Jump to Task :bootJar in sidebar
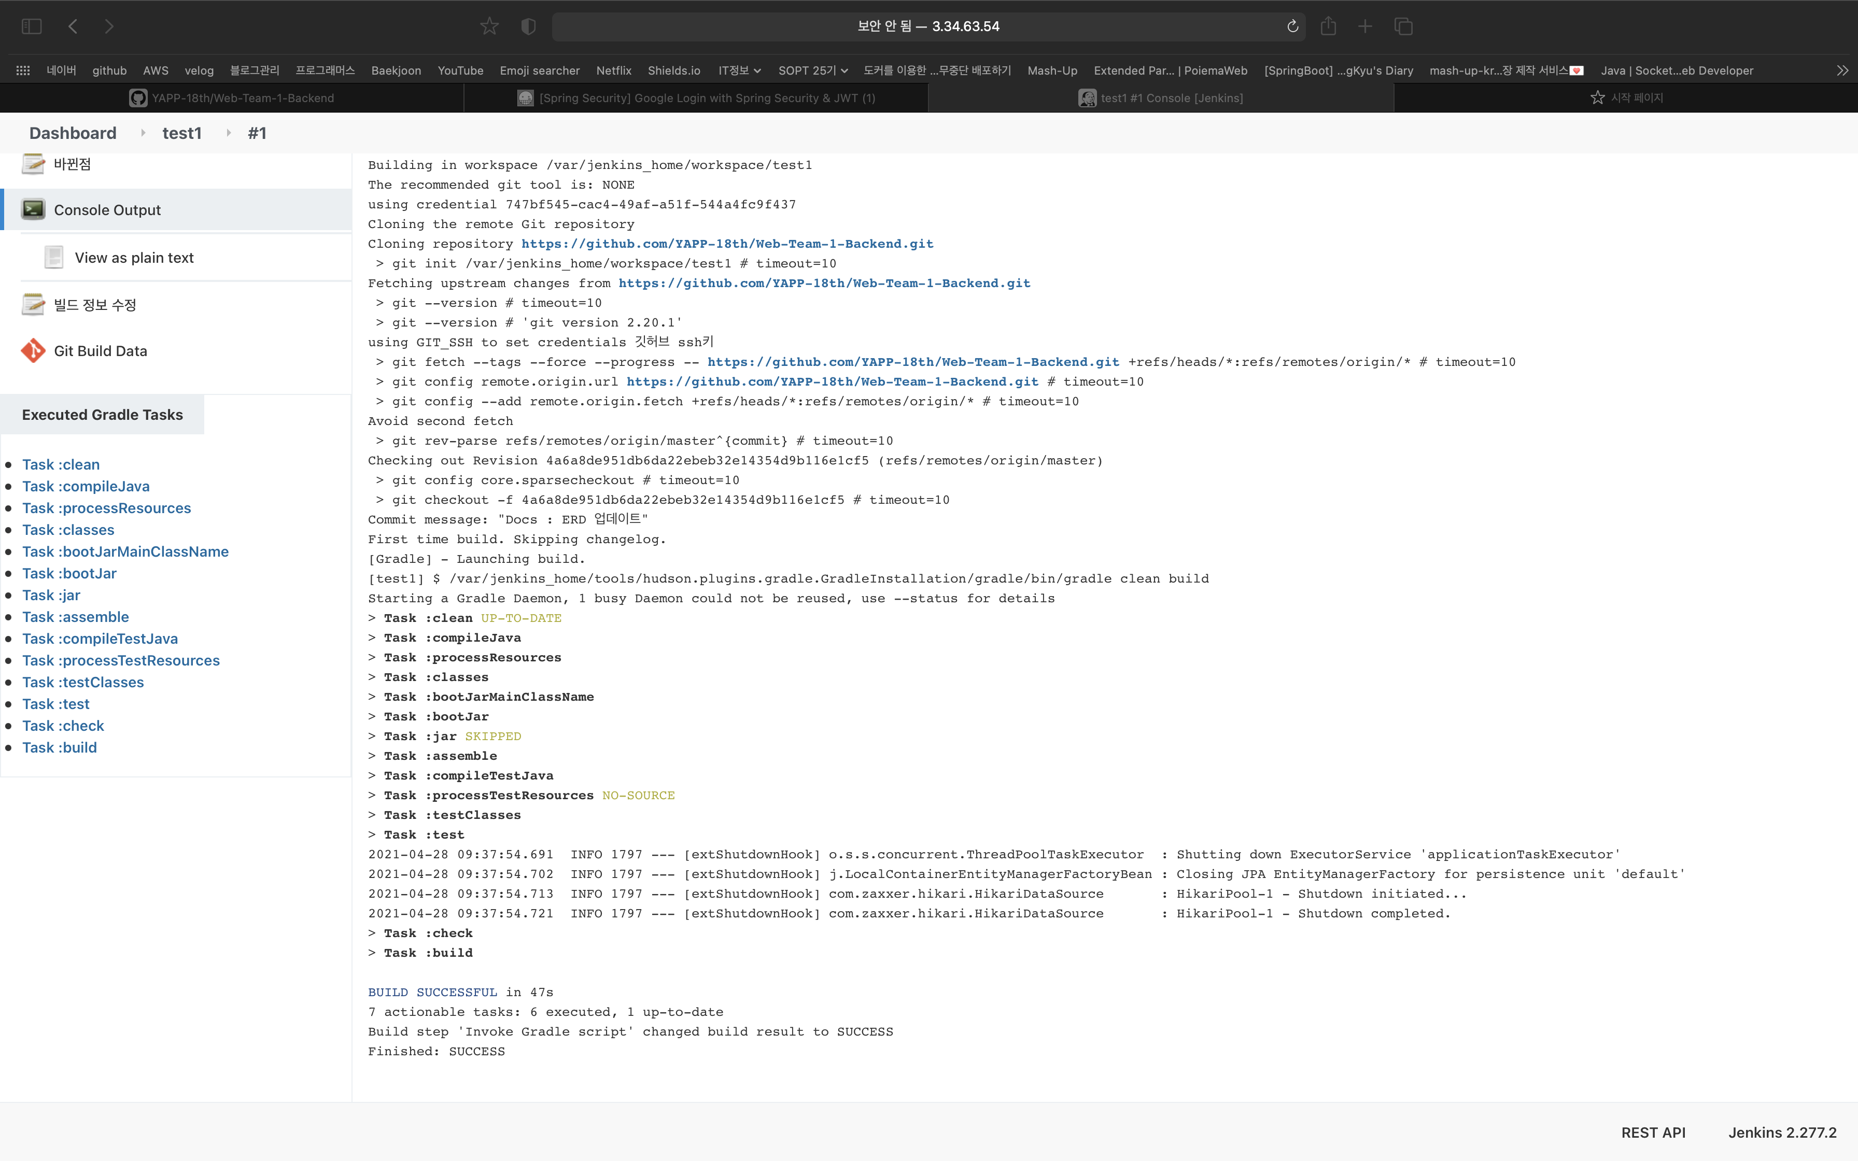The image size is (1858, 1161). 69,573
